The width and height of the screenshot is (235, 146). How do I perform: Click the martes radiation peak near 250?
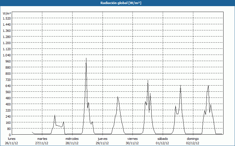(x=55, y=115)
